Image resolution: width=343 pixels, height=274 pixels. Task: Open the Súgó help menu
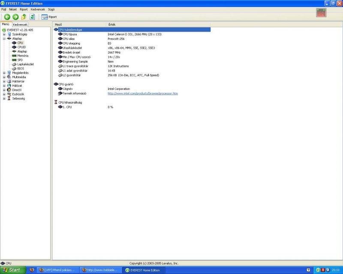[x=51, y=9]
